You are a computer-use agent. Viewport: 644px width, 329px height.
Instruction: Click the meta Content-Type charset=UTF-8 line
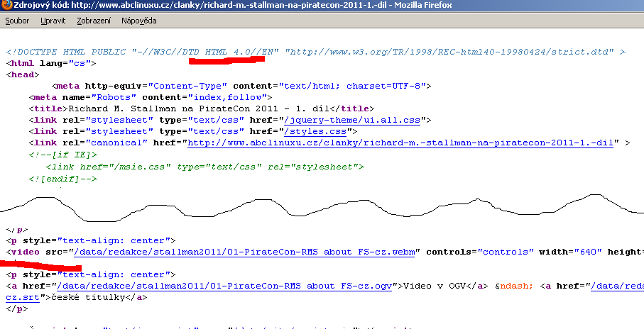tap(241, 86)
